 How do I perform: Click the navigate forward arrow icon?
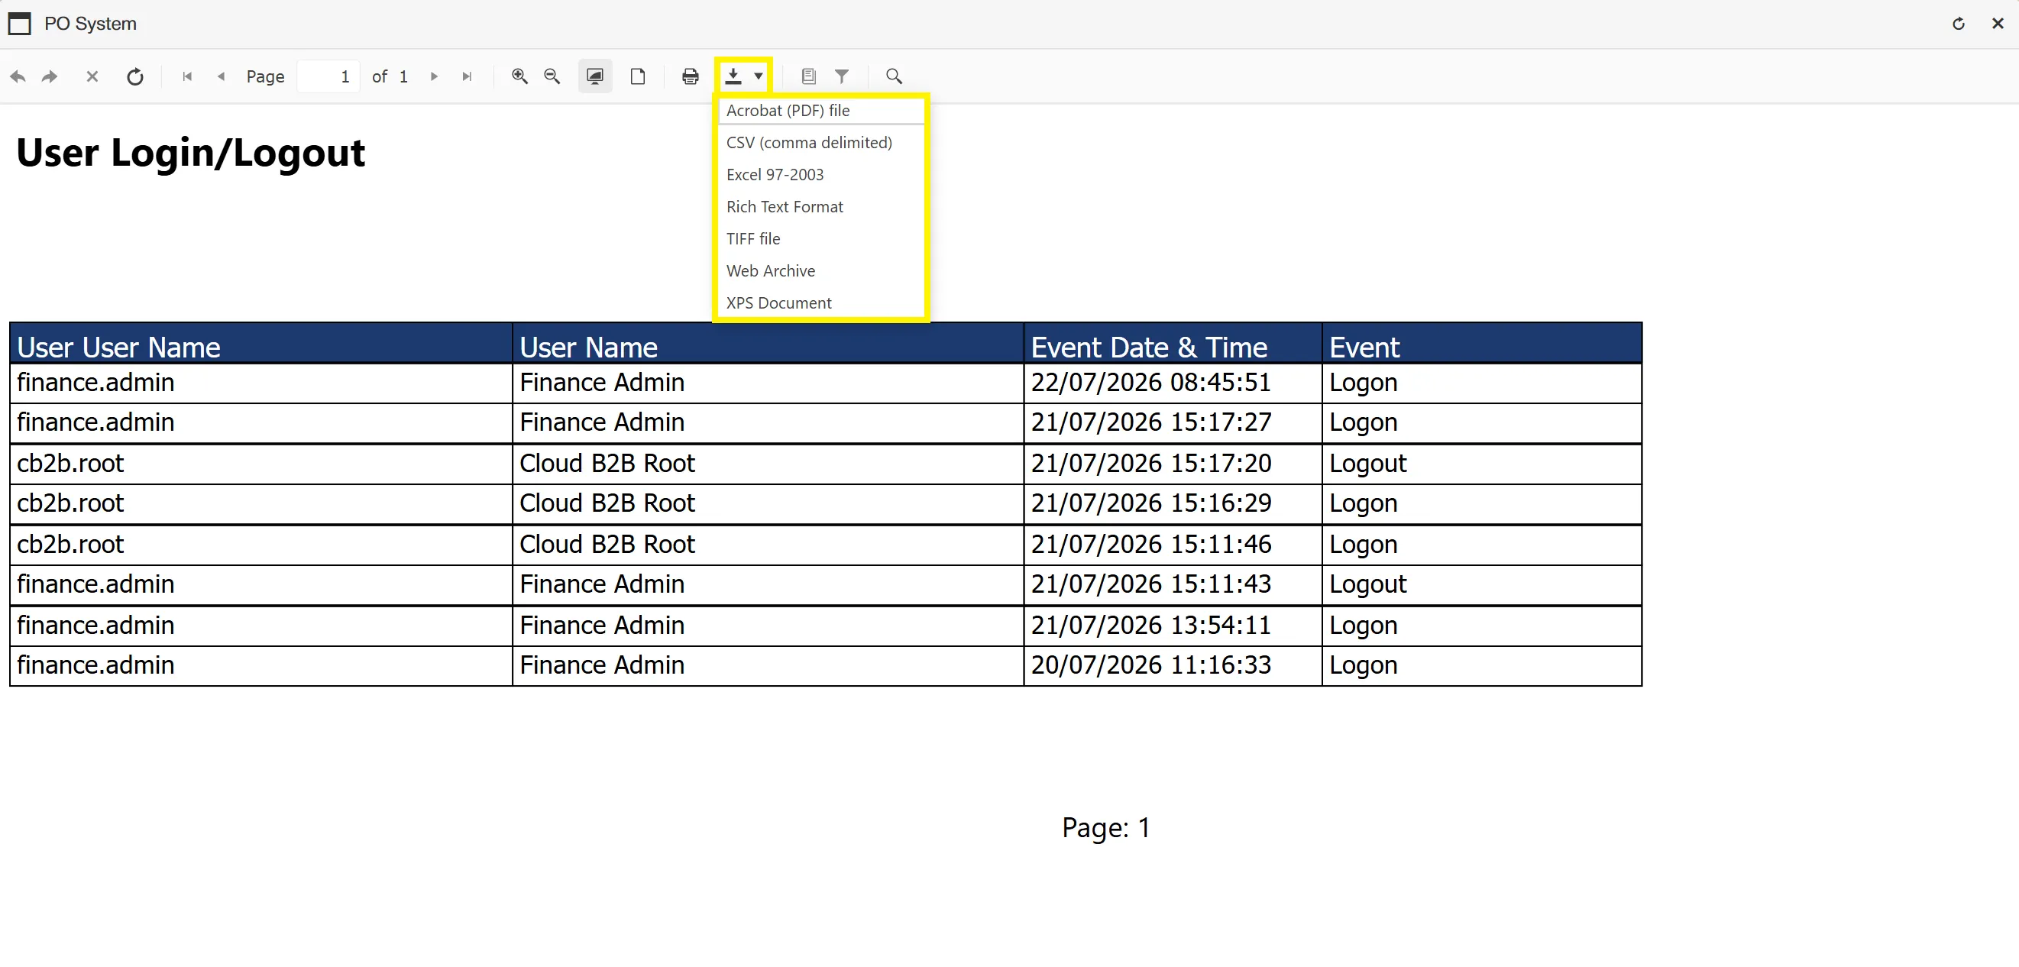pyautogui.click(x=50, y=76)
